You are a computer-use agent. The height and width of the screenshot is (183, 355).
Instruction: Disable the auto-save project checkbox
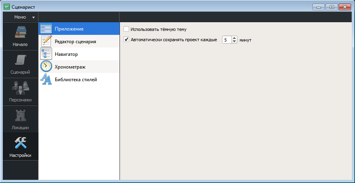(x=126, y=40)
